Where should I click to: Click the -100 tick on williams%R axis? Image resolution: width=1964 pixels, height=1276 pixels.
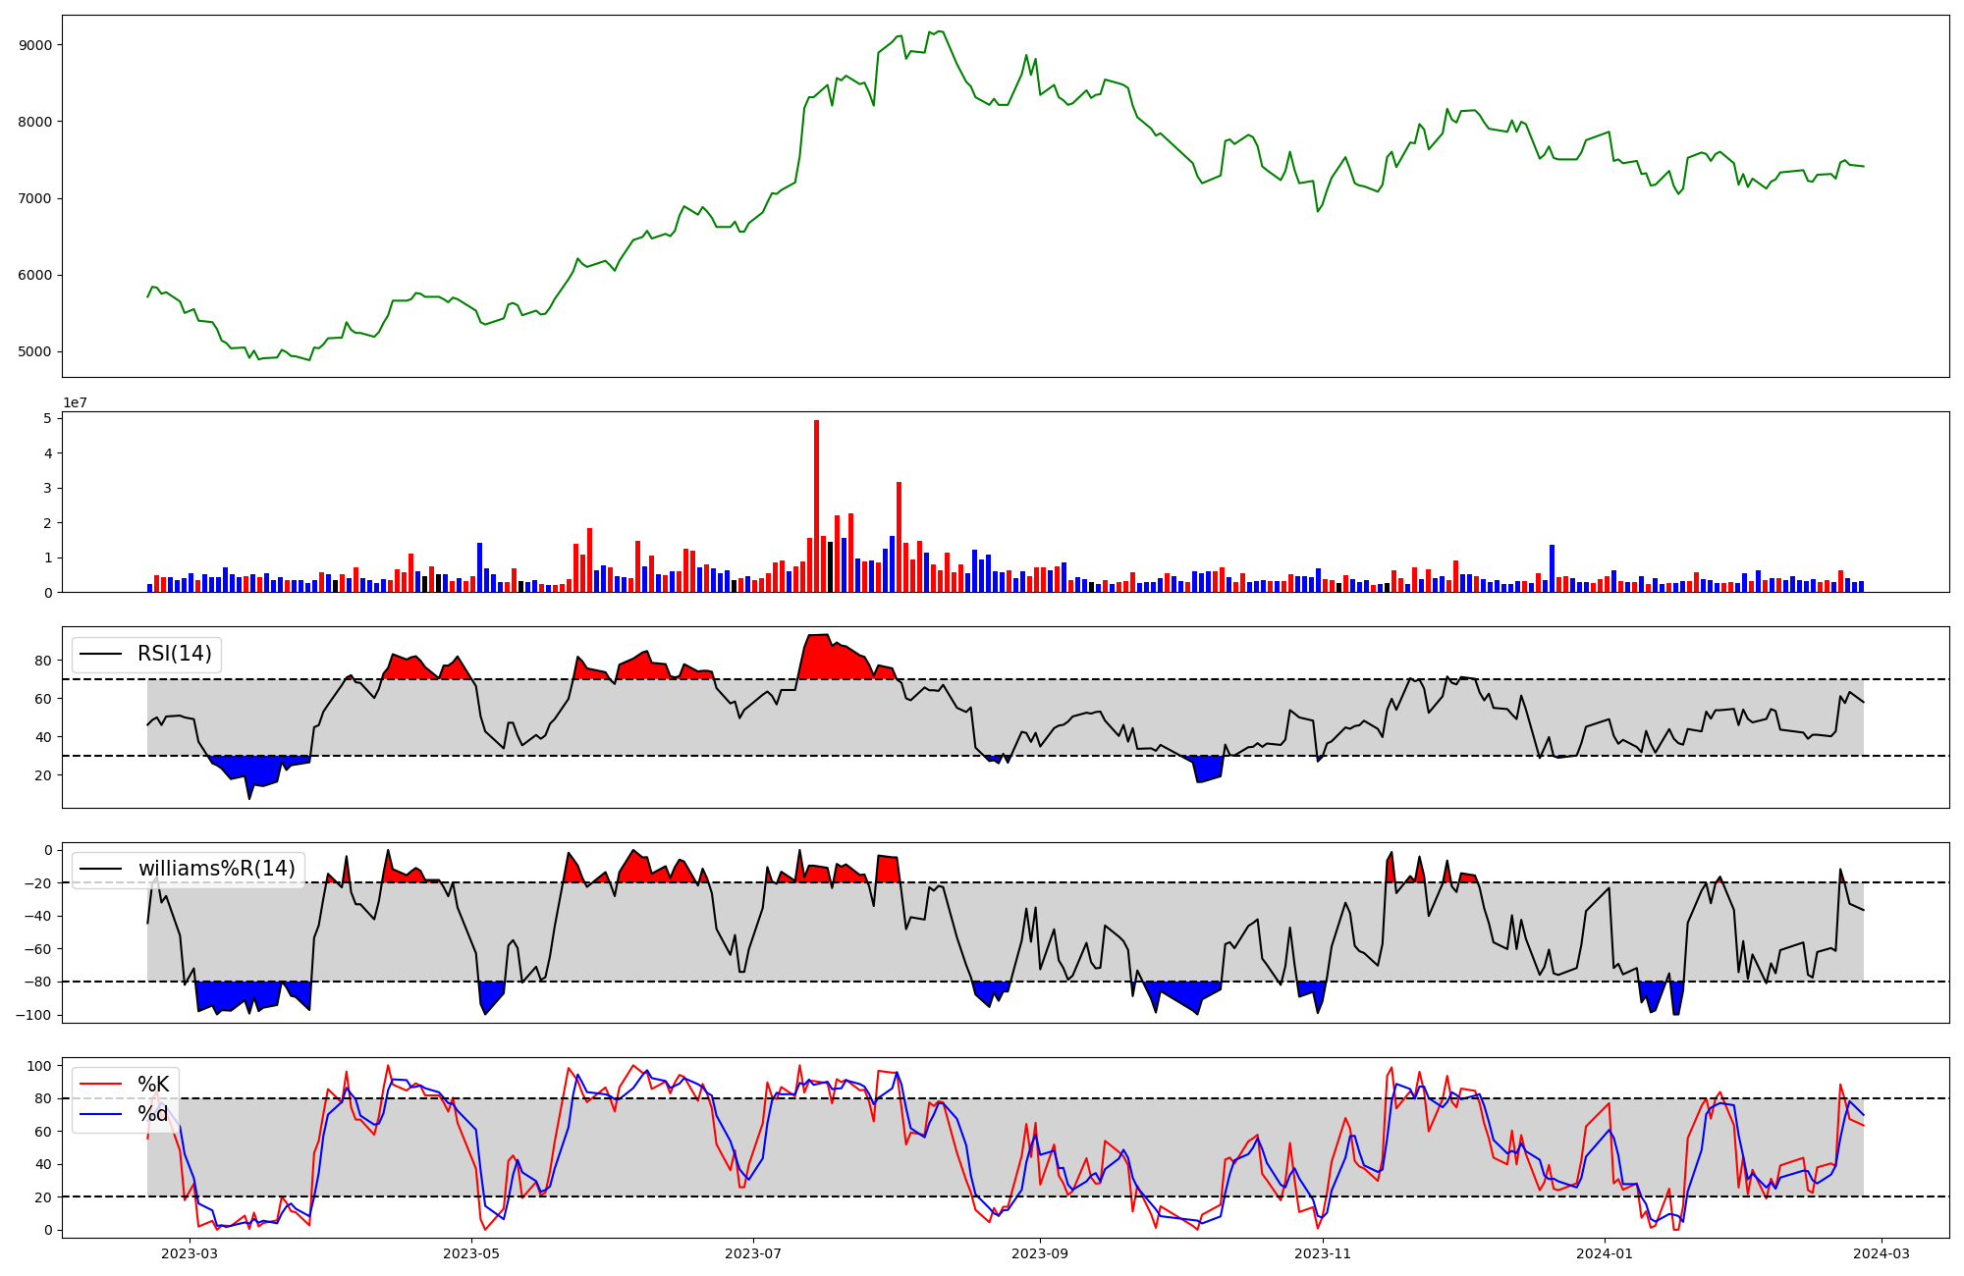coord(32,1015)
